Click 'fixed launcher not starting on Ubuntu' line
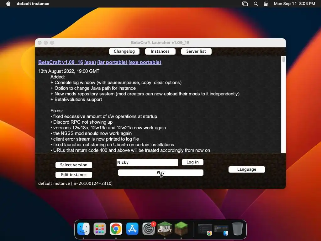321x241 pixels. [112, 144]
